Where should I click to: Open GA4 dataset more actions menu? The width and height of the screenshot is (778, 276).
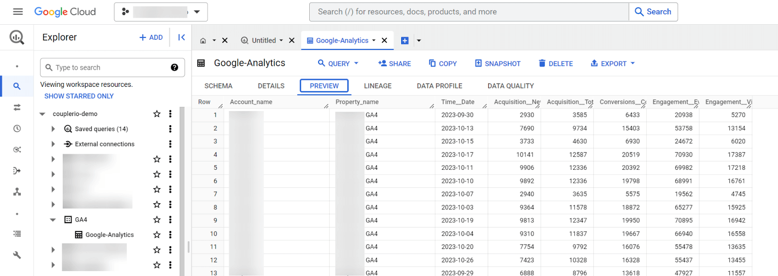[170, 220]
